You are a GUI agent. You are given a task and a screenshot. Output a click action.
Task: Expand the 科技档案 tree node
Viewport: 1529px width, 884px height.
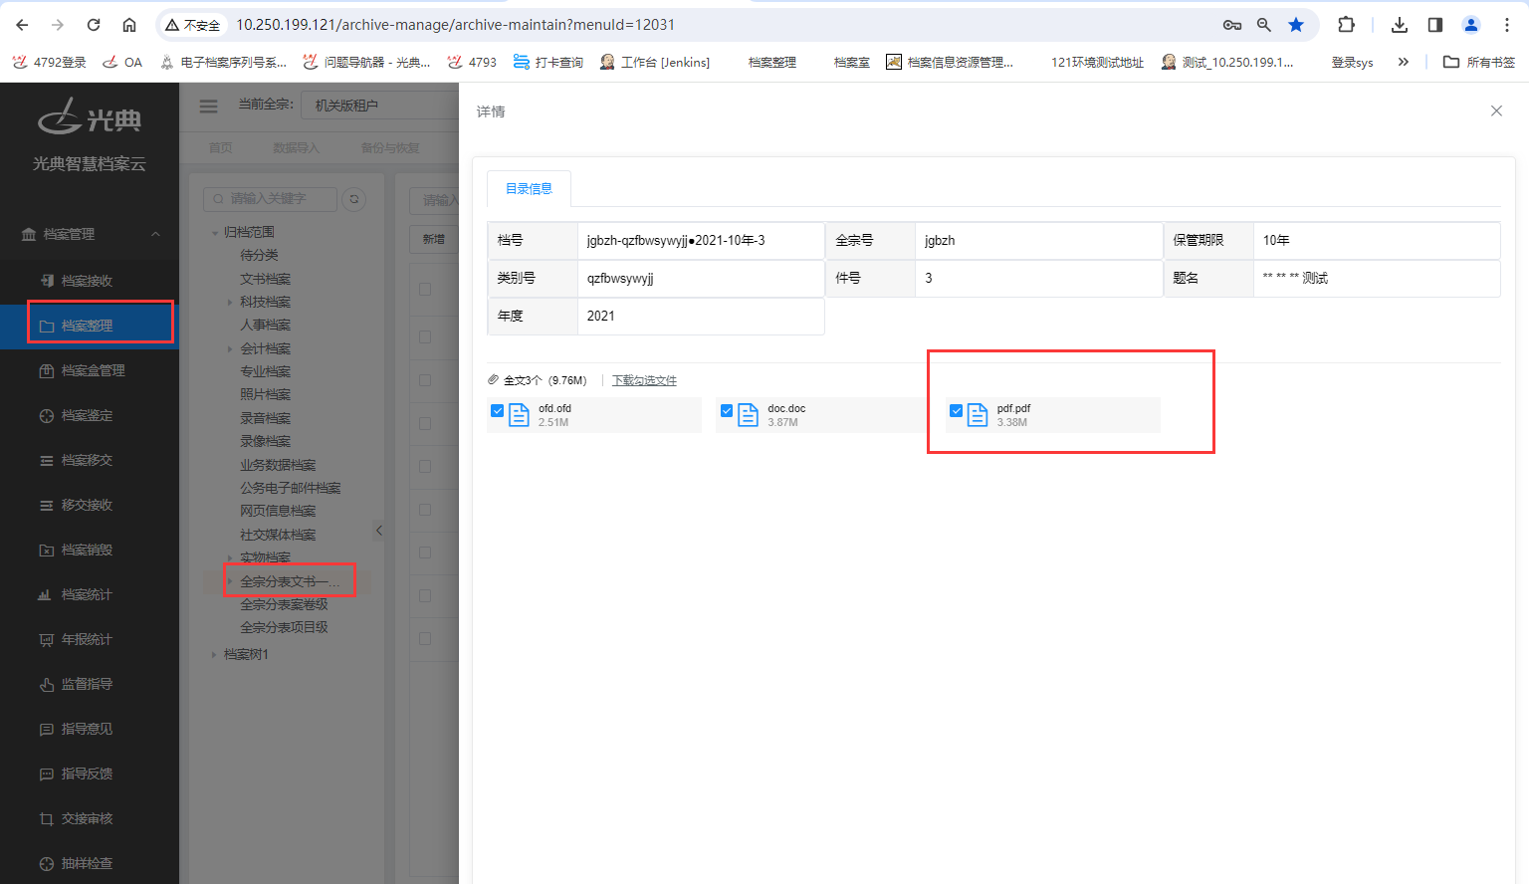[230, 302]
